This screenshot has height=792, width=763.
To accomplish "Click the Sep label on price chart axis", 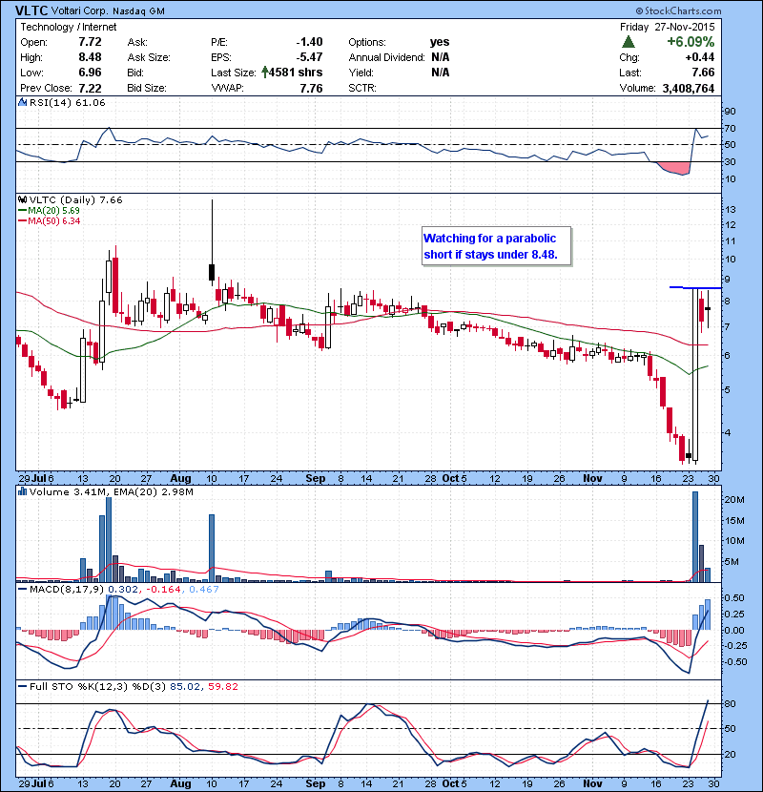I will pos(315,478).
